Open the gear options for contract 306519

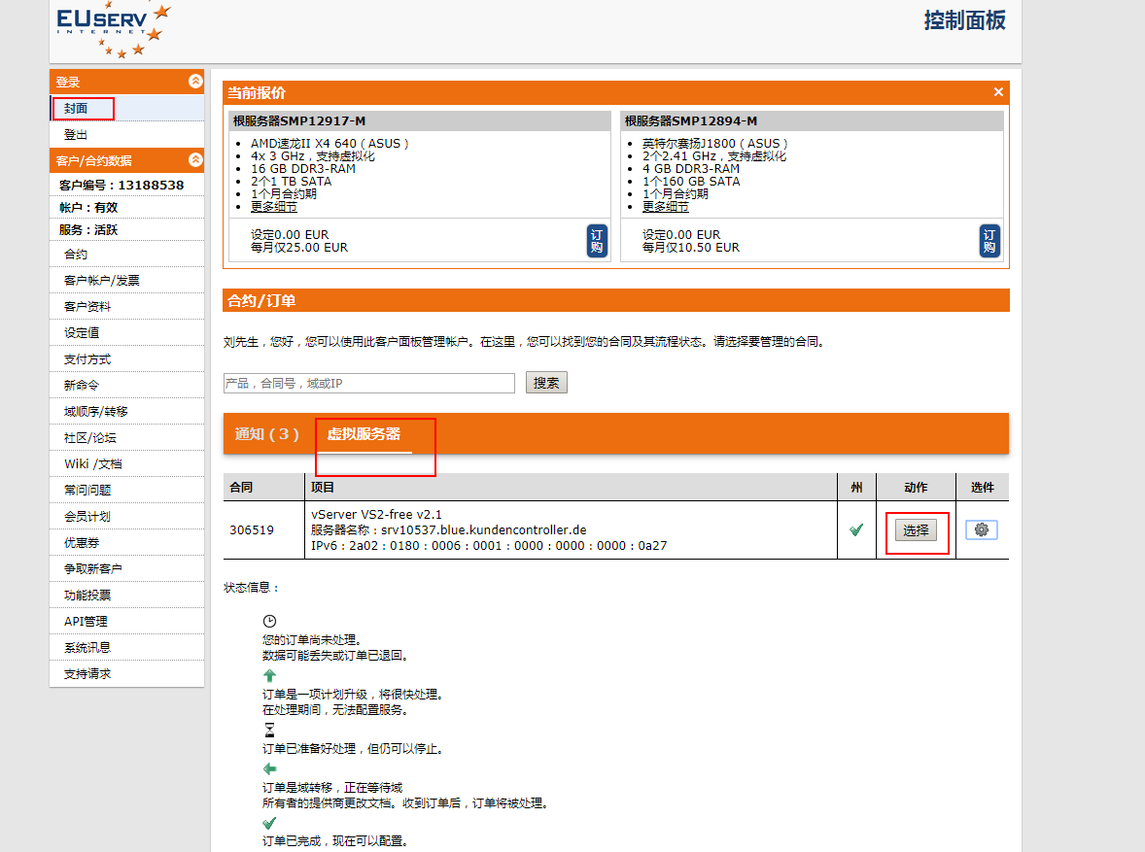(x=982, y=530)
